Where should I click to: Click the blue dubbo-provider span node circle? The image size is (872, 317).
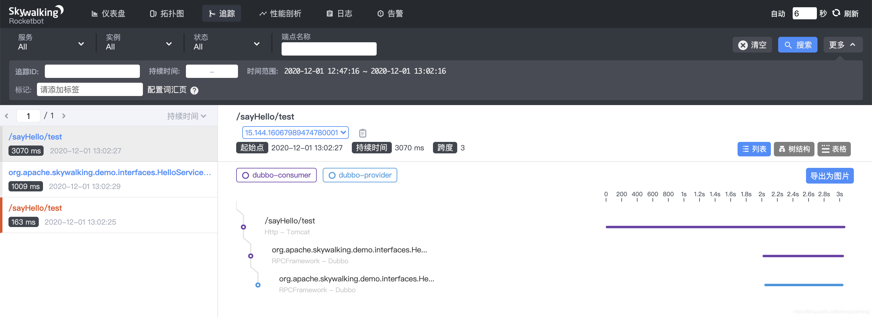[x=258, y=285]
